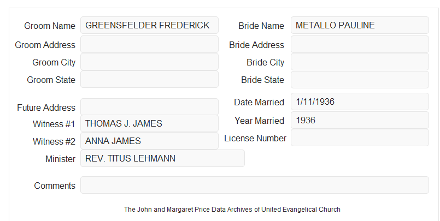
Task: Select the Witness #2 field
Action: click(149, 141)
